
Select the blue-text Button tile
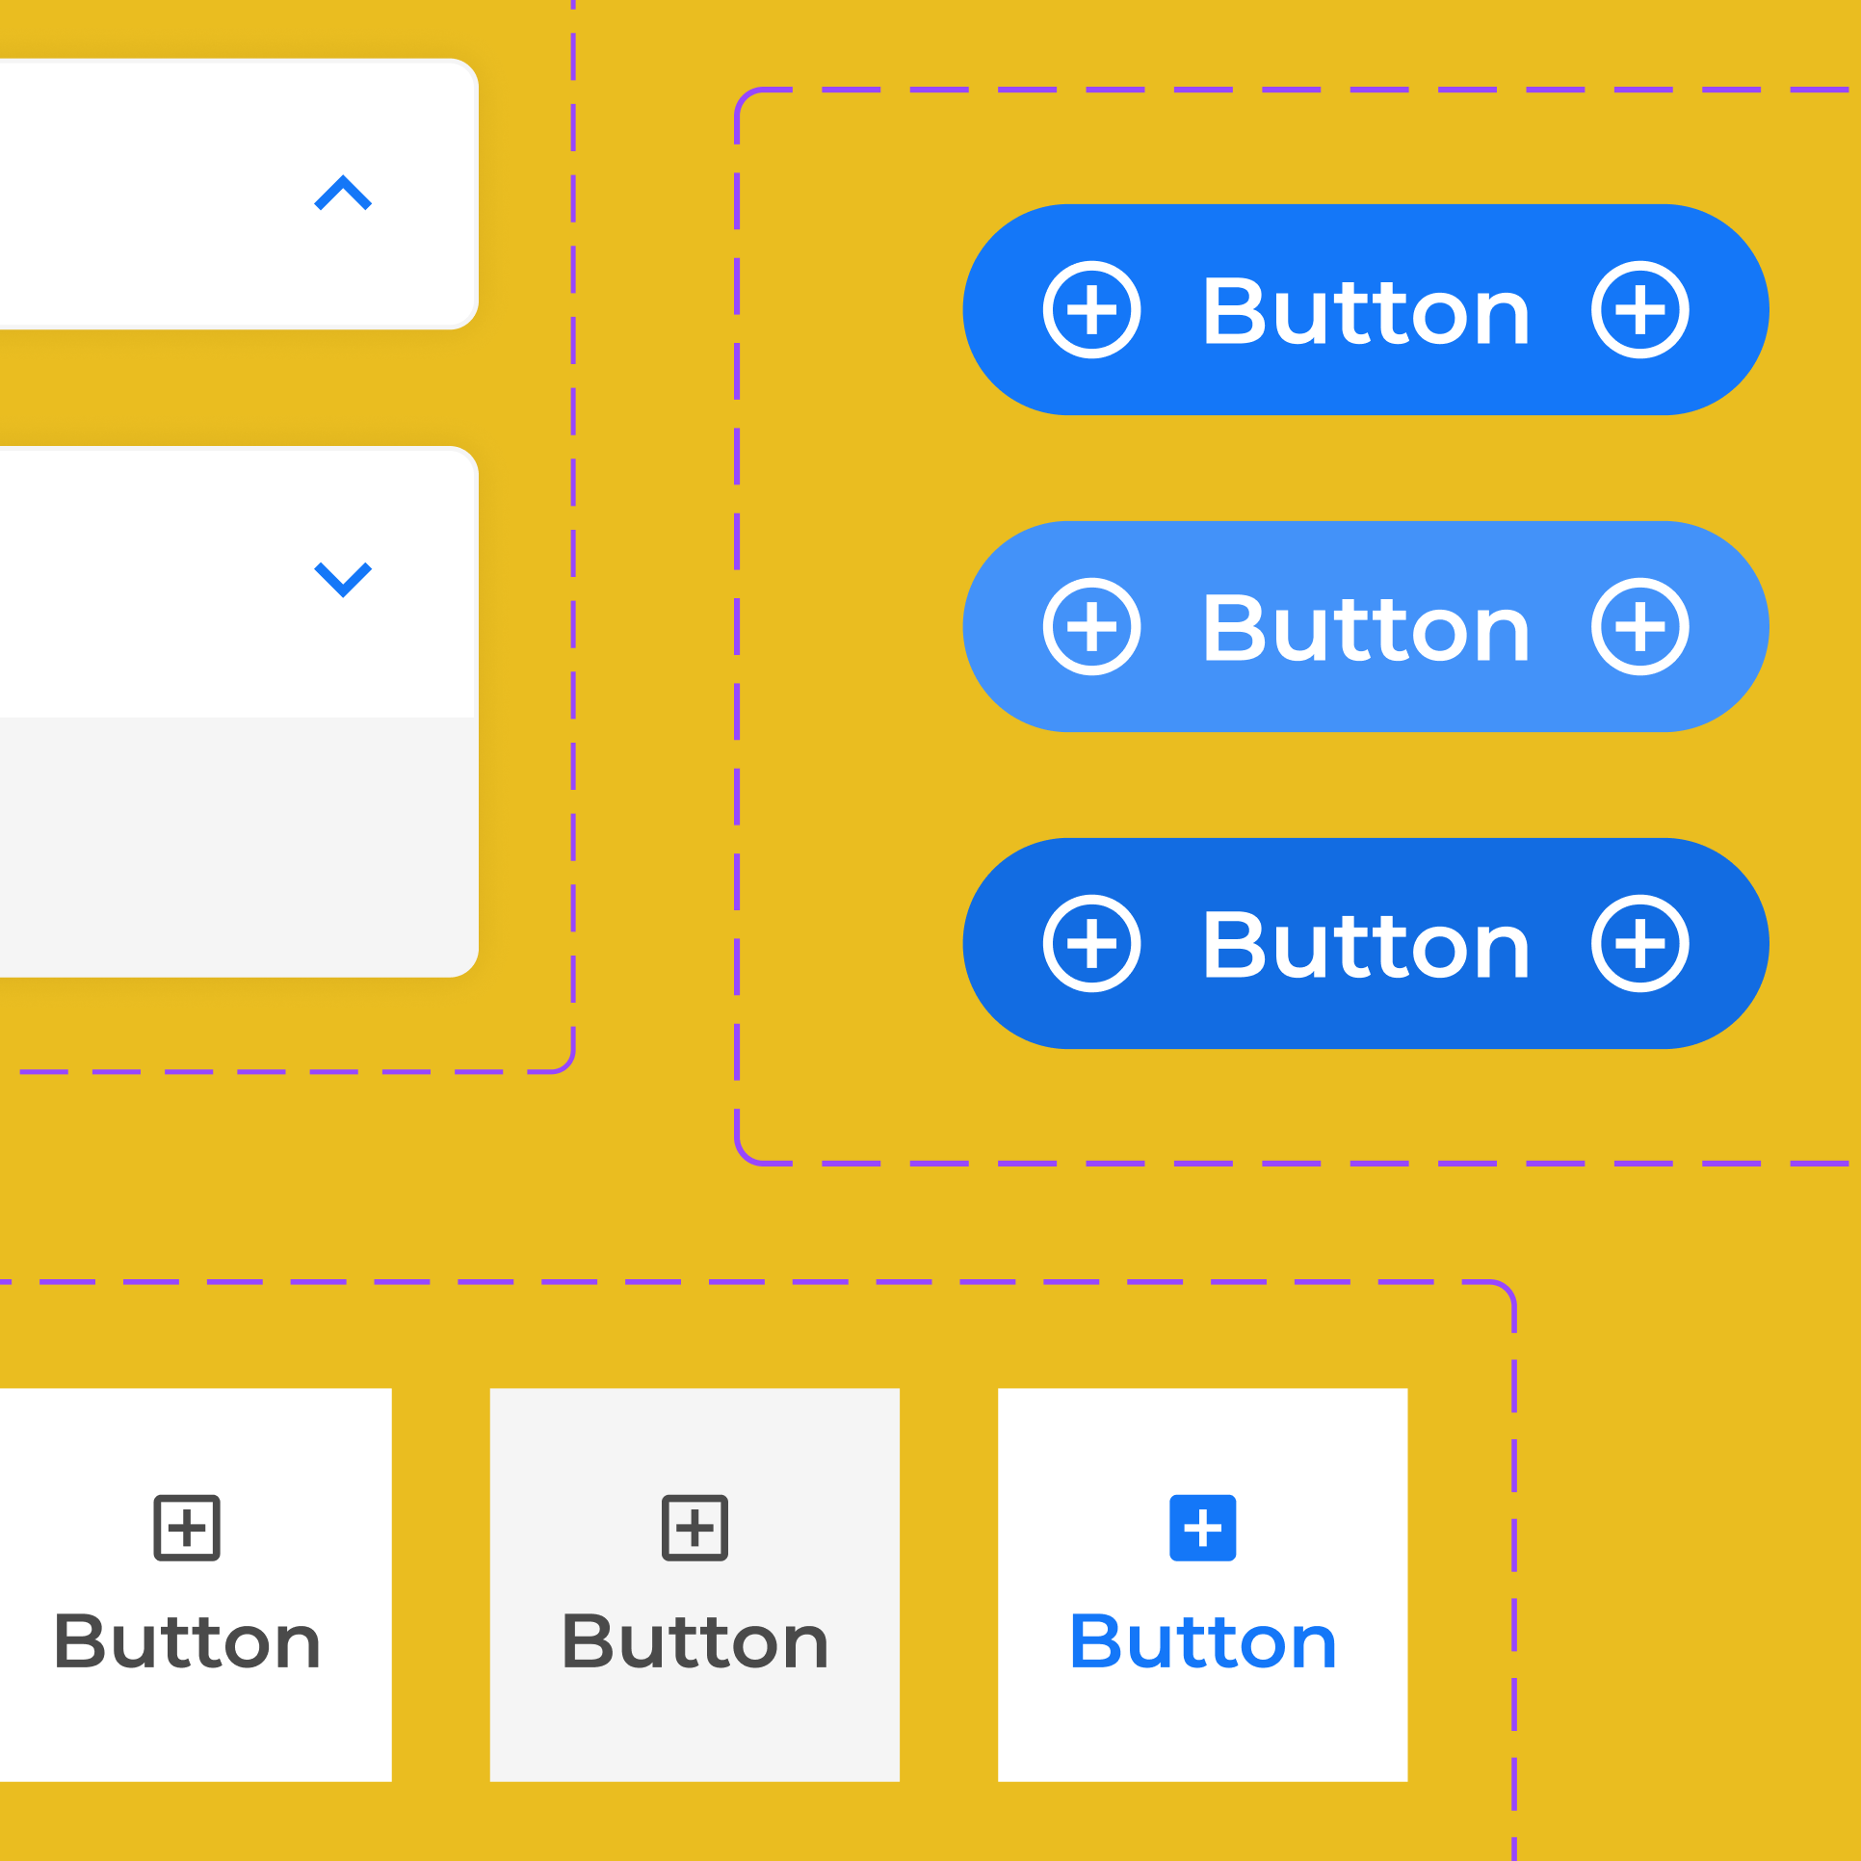click(1202, 1641)
